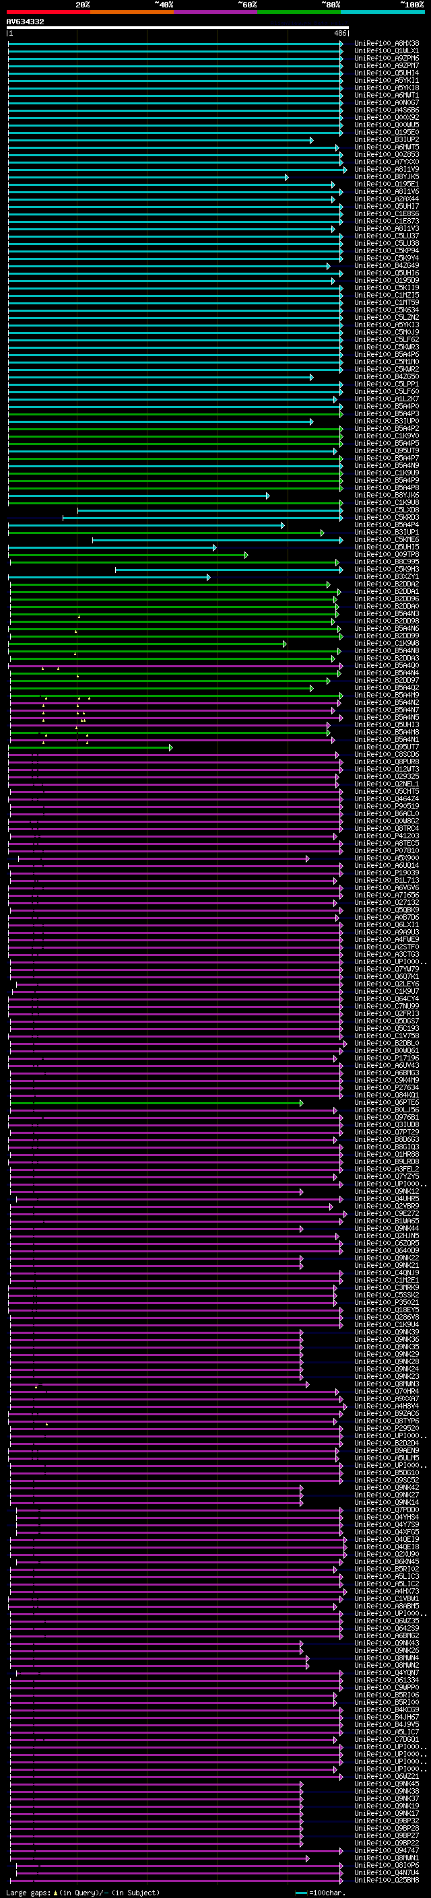Select label UniRef100_C5KME6
The image size is (431, 1898).
pyautogui.click(x=387, y=540)
